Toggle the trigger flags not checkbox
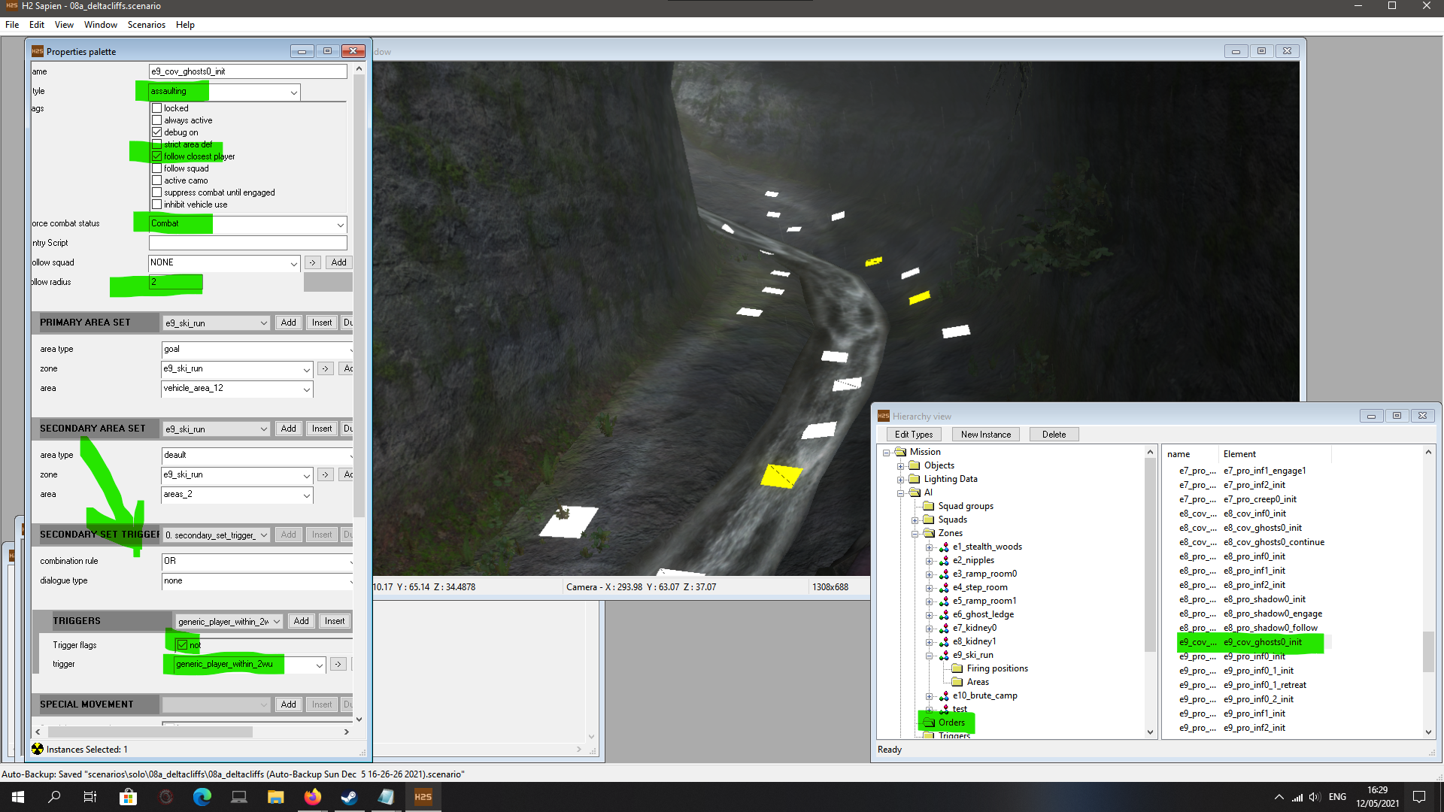The width and height of the screenshot is (1444, 812). point(182,645)
